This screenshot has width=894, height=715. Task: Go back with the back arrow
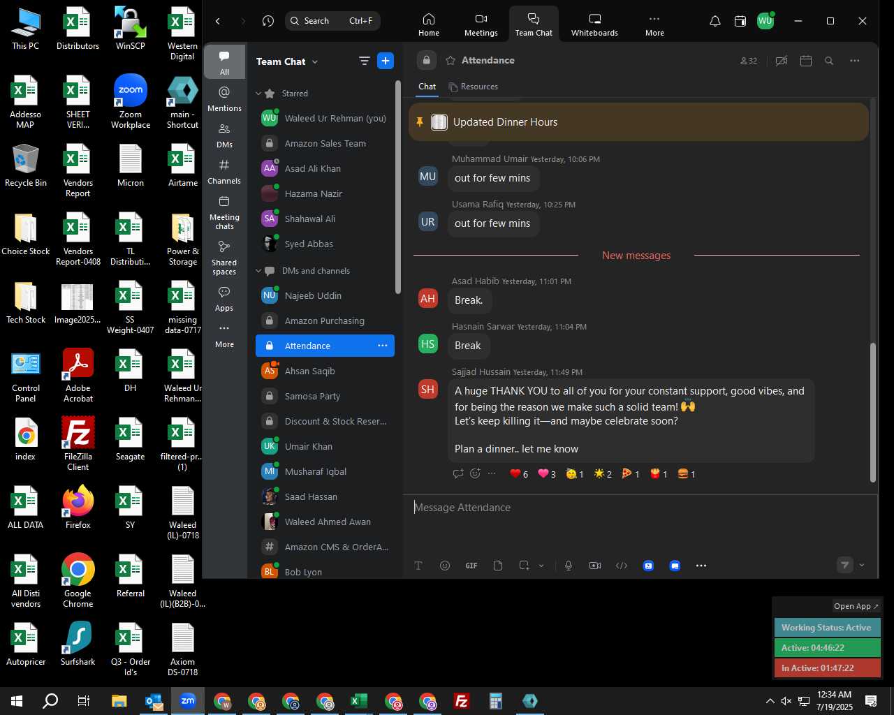(218, 21)
